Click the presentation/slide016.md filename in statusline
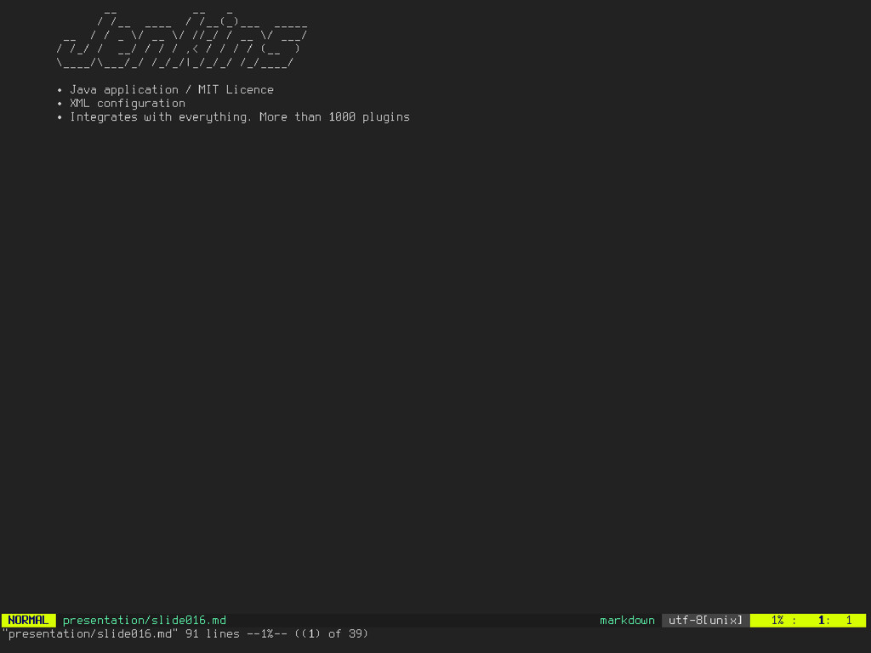This screenshot has height=653, width=871. tap(145, 620)
